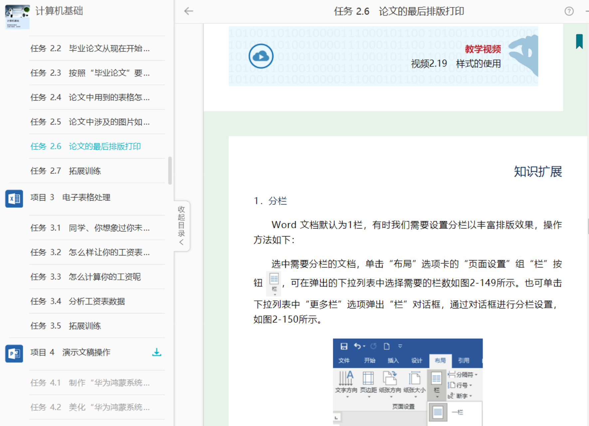This screenshot has width=589, height=426.
Task: Expand 项目 4 演示文稿操作 section
Action: [x=70, y=352]
